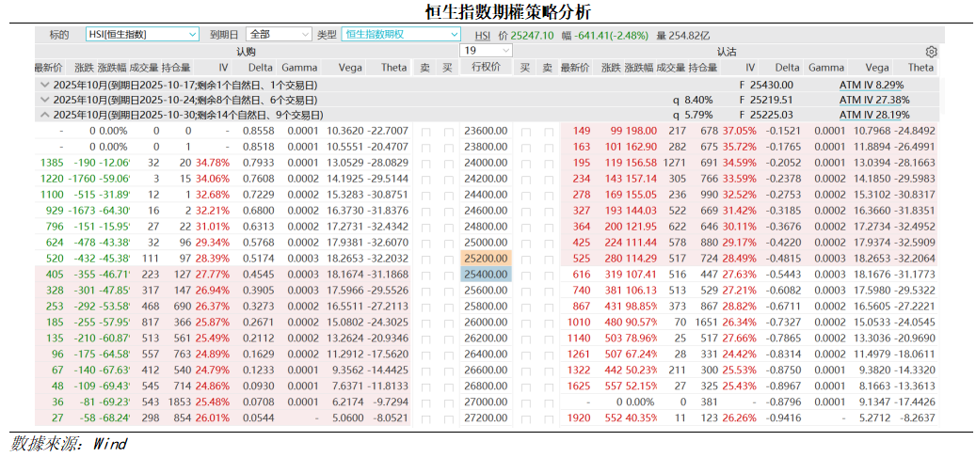Open the ATM IV 8.29% link
The width and height of the screenshot is (976, 457).
click(872, 85)
